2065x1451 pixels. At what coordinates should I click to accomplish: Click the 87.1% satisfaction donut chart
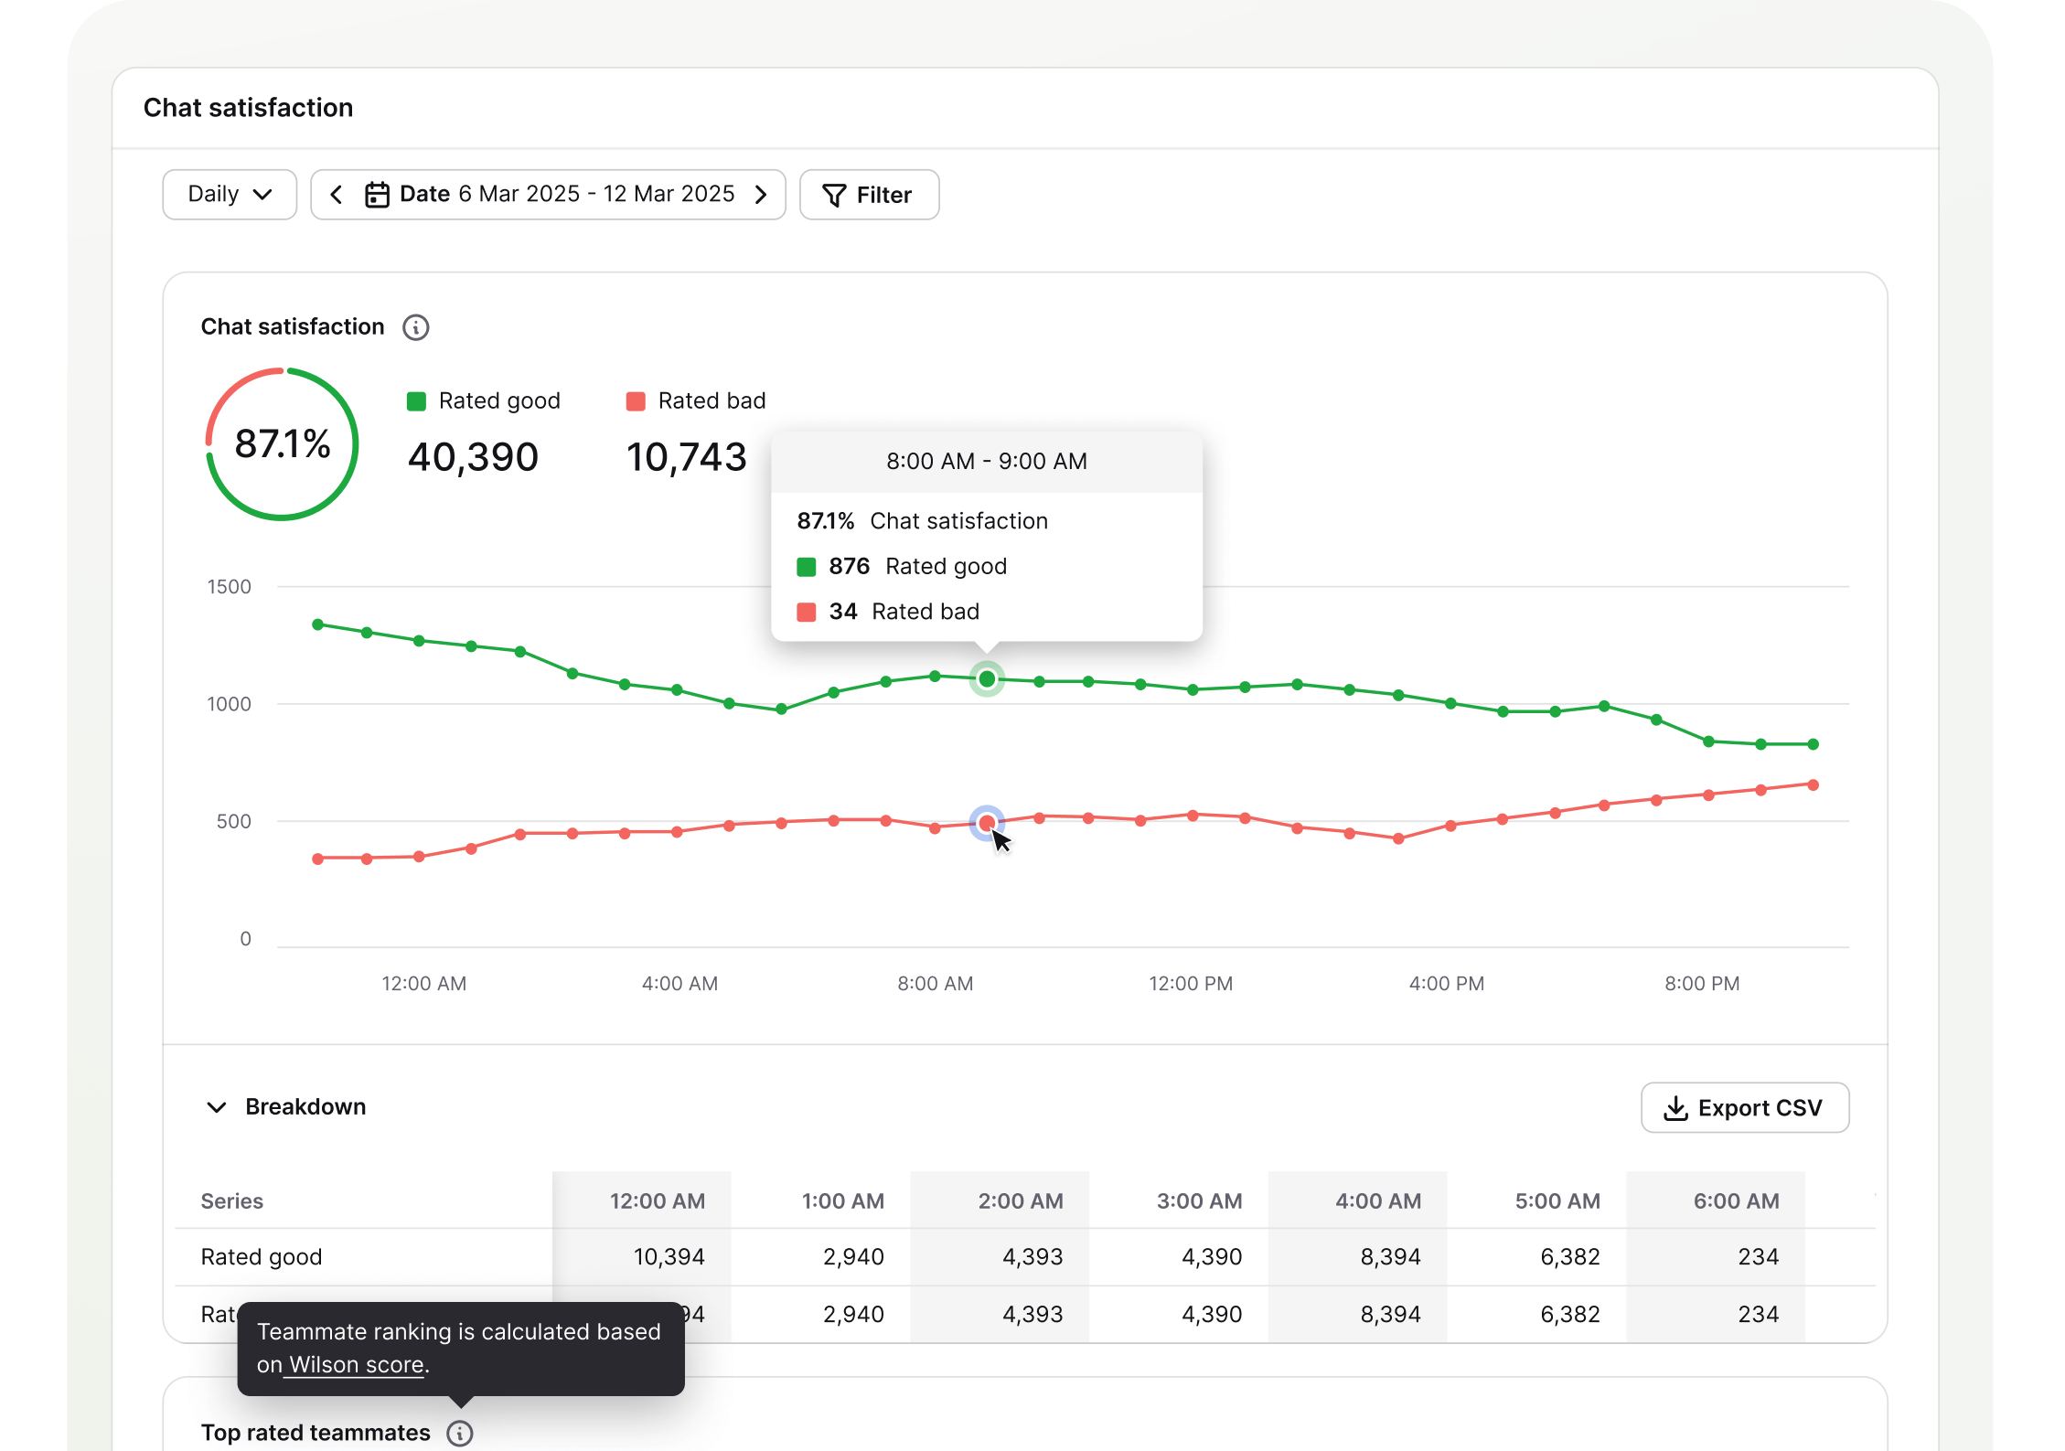click(282, 444)
